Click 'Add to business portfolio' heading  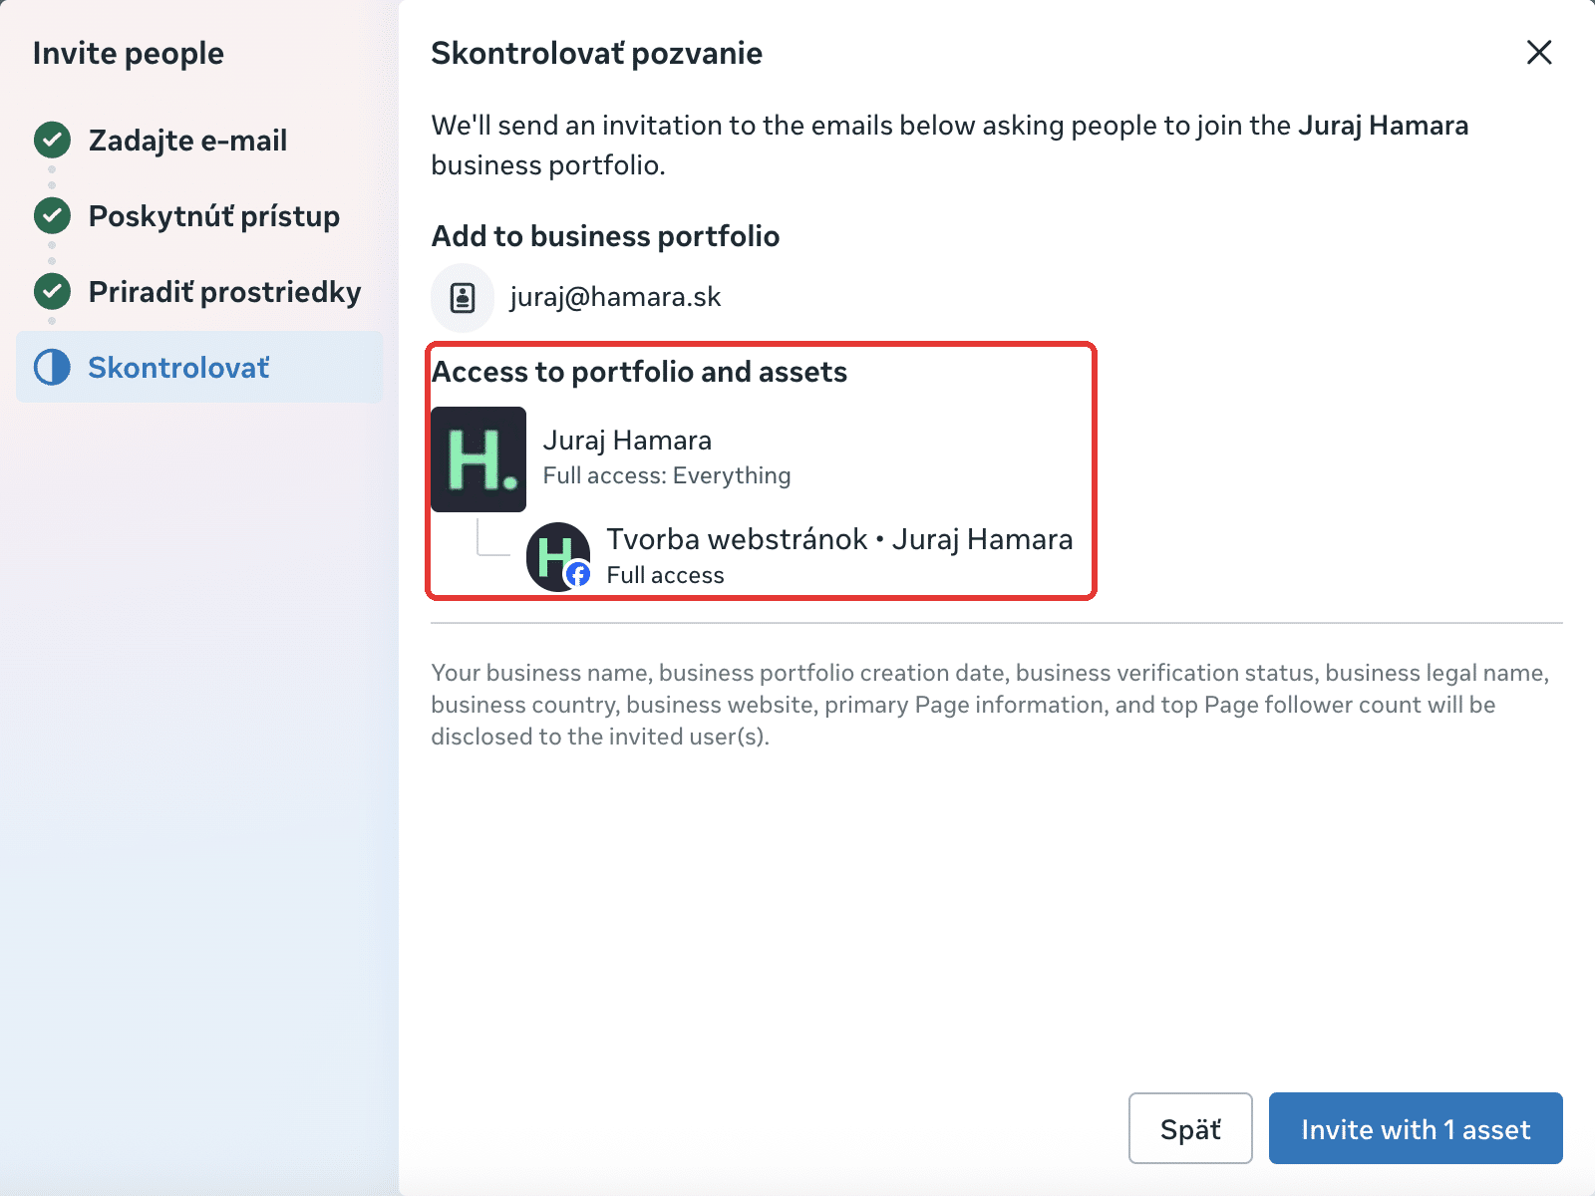tap(605, 236)
